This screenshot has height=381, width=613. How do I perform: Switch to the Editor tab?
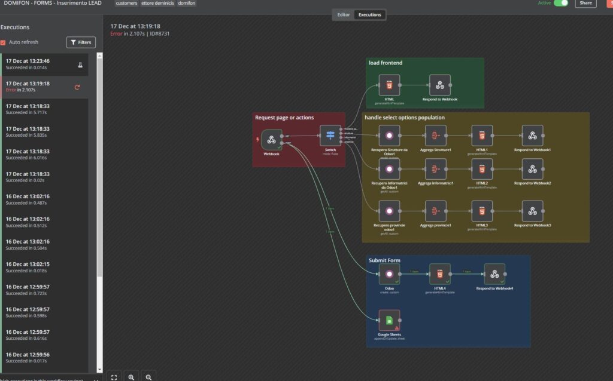(344, 14)
